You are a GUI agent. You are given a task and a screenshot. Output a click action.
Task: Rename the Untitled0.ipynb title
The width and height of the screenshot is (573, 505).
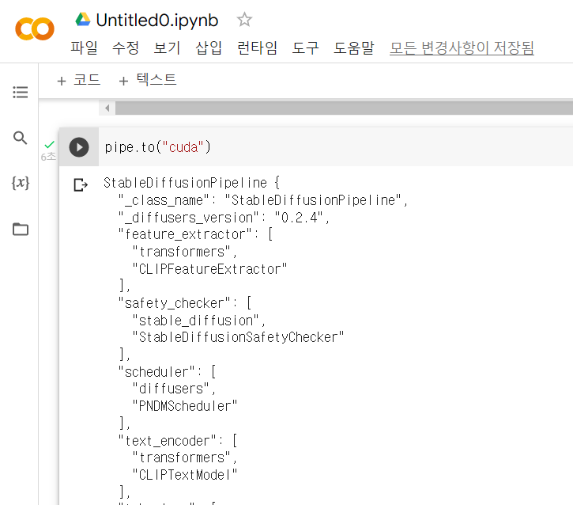(157, 20)
